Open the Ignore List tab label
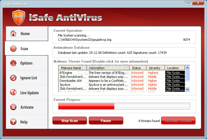 point(29,78)
